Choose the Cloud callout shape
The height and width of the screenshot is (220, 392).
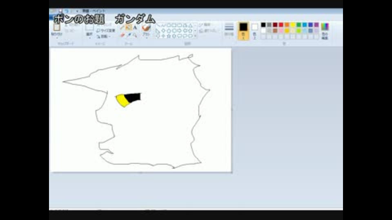point(191,36)
